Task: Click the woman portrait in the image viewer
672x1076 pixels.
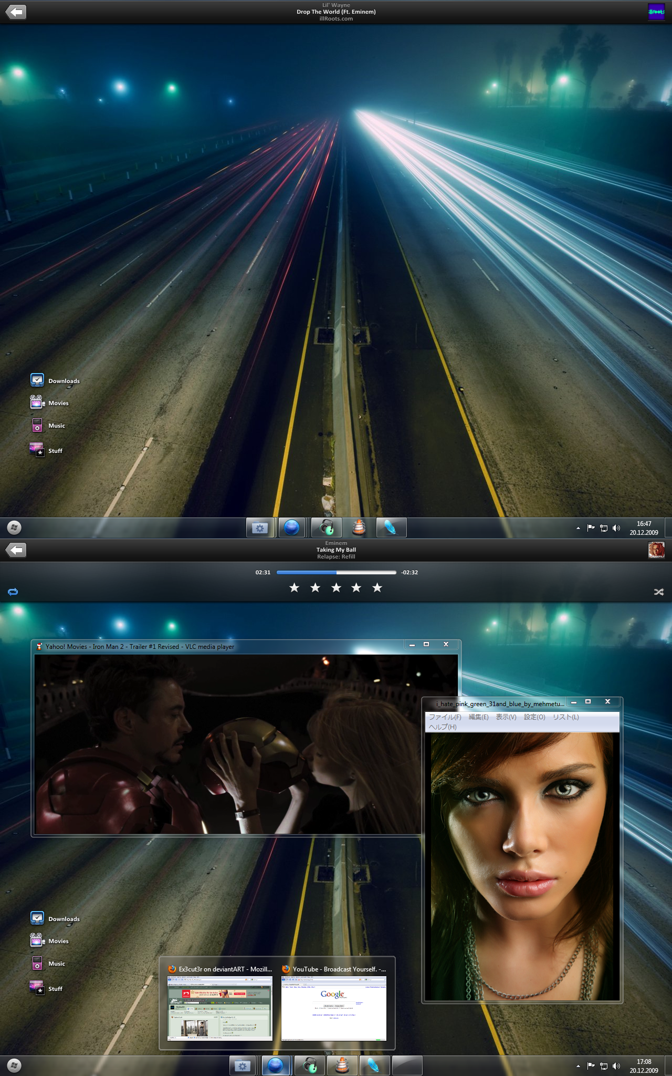Action: tap(522, 866)
